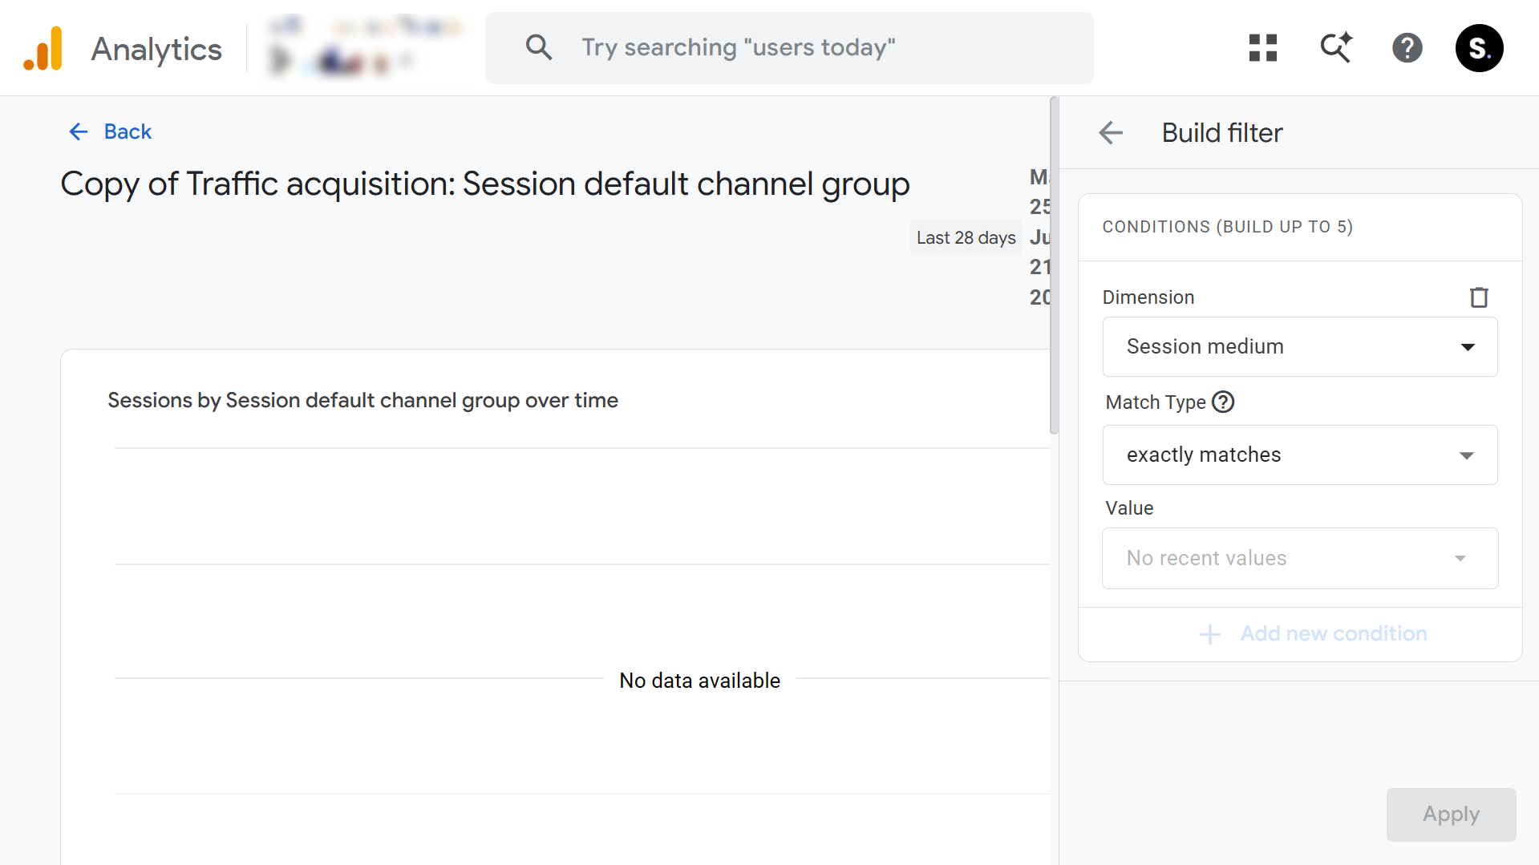Open the blurred property selector

coord(365,46)
